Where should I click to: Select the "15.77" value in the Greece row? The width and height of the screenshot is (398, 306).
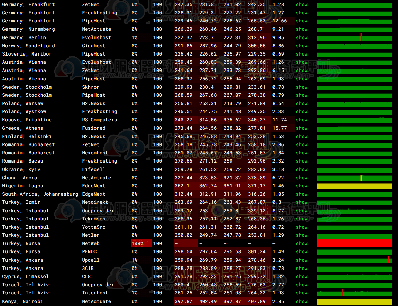[280, 128]
